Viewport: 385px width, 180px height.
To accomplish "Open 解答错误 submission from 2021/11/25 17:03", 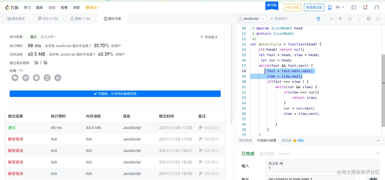I will 16,139.
